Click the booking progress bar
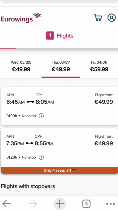The width and height of the screenshot is (118, 210). pyautogui.click(x=59, y=48)
